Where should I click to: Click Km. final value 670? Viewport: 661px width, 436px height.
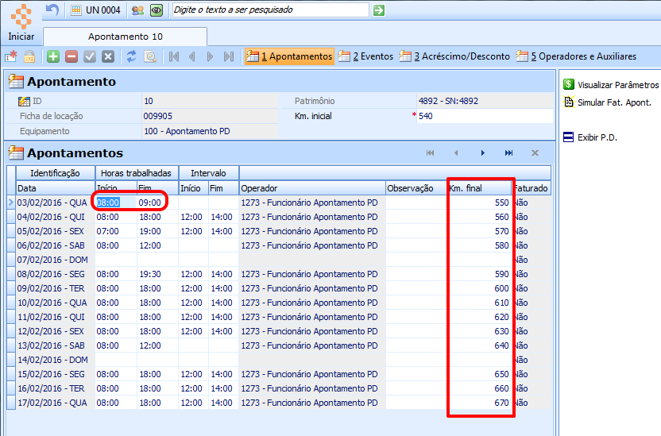[501, 403]
